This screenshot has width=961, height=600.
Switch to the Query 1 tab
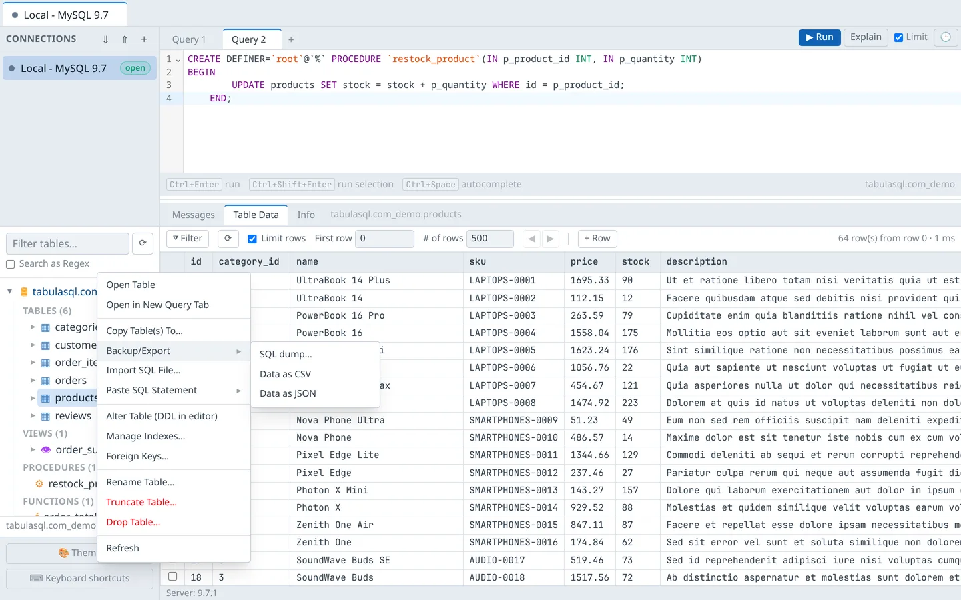point(189,40)
